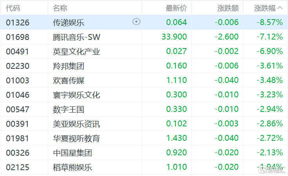The height and width of the screenshot is (176, 288).
Task: Select stock code 01046
Action: click(x=18, y=95)
